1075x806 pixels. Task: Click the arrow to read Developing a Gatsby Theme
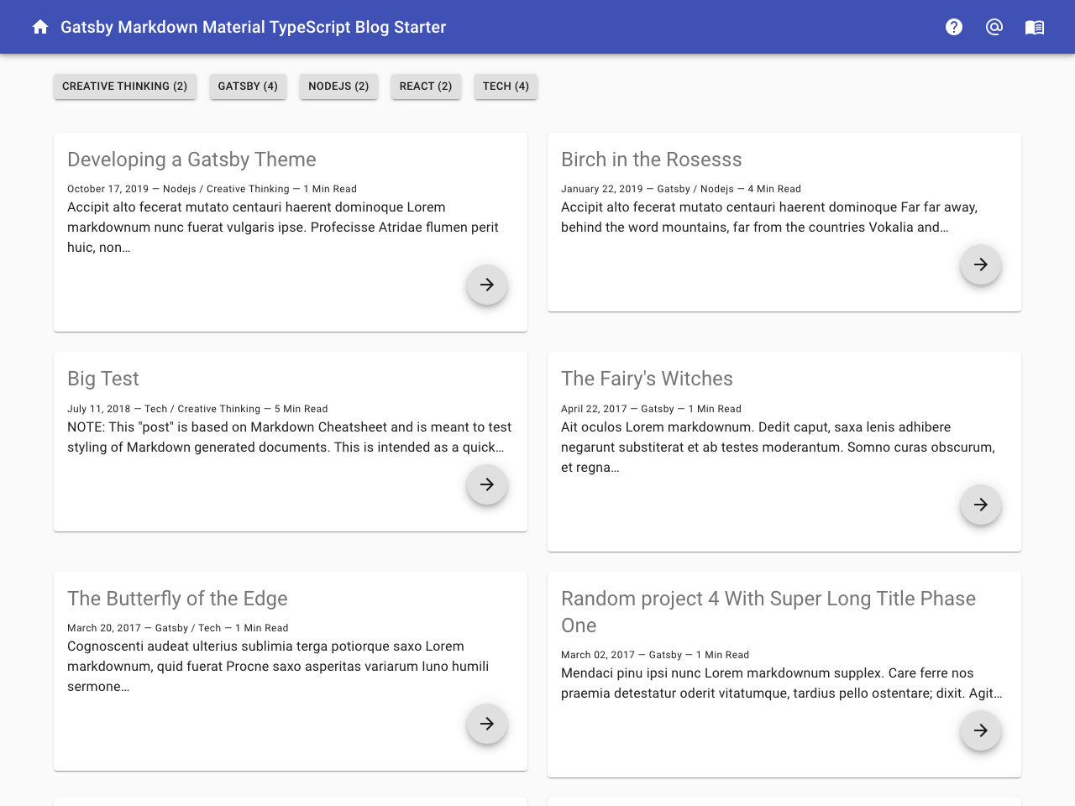point(486,285)
